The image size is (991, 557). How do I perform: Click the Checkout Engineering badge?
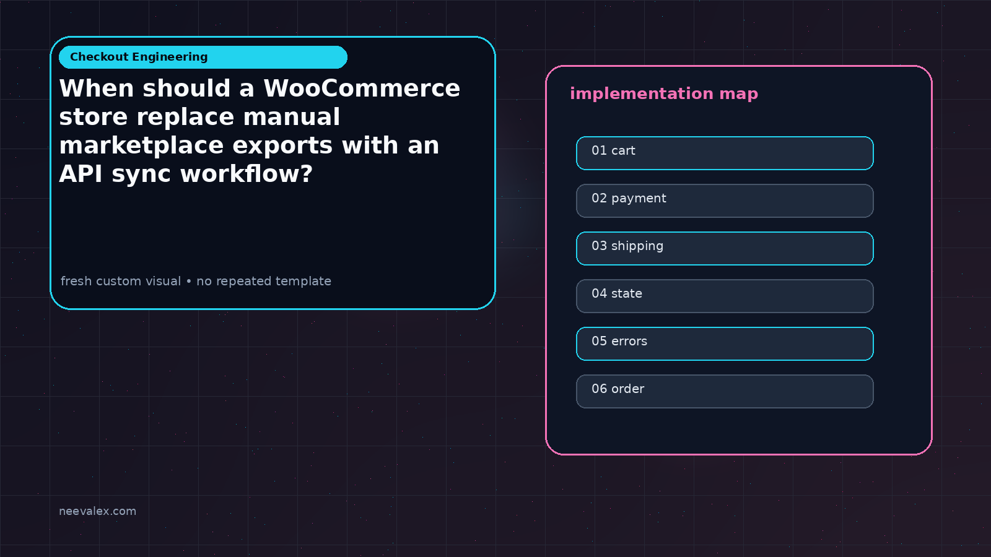(203, 57)
